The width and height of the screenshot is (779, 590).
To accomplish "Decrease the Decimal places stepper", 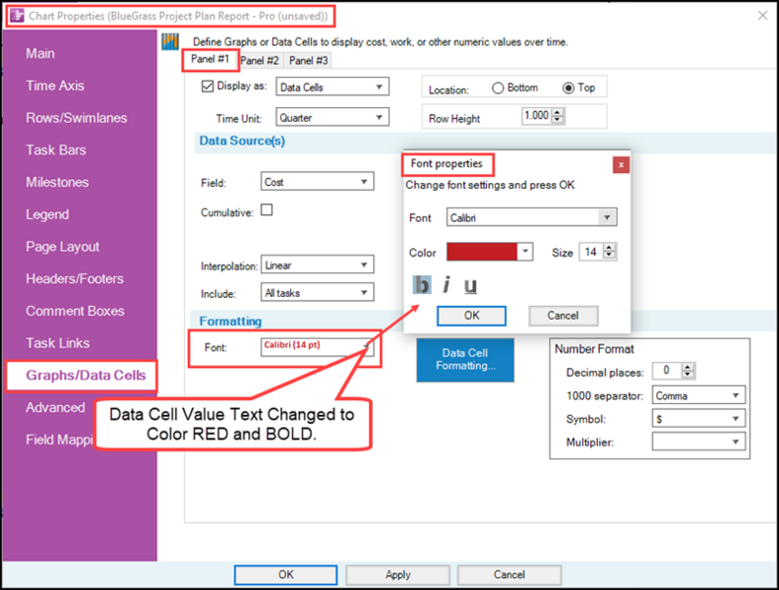I will 688,375.
